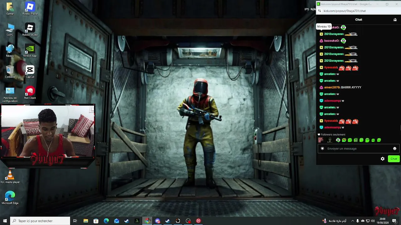
Task: Open Ce PC desktop icon
Action: (10, 30)
